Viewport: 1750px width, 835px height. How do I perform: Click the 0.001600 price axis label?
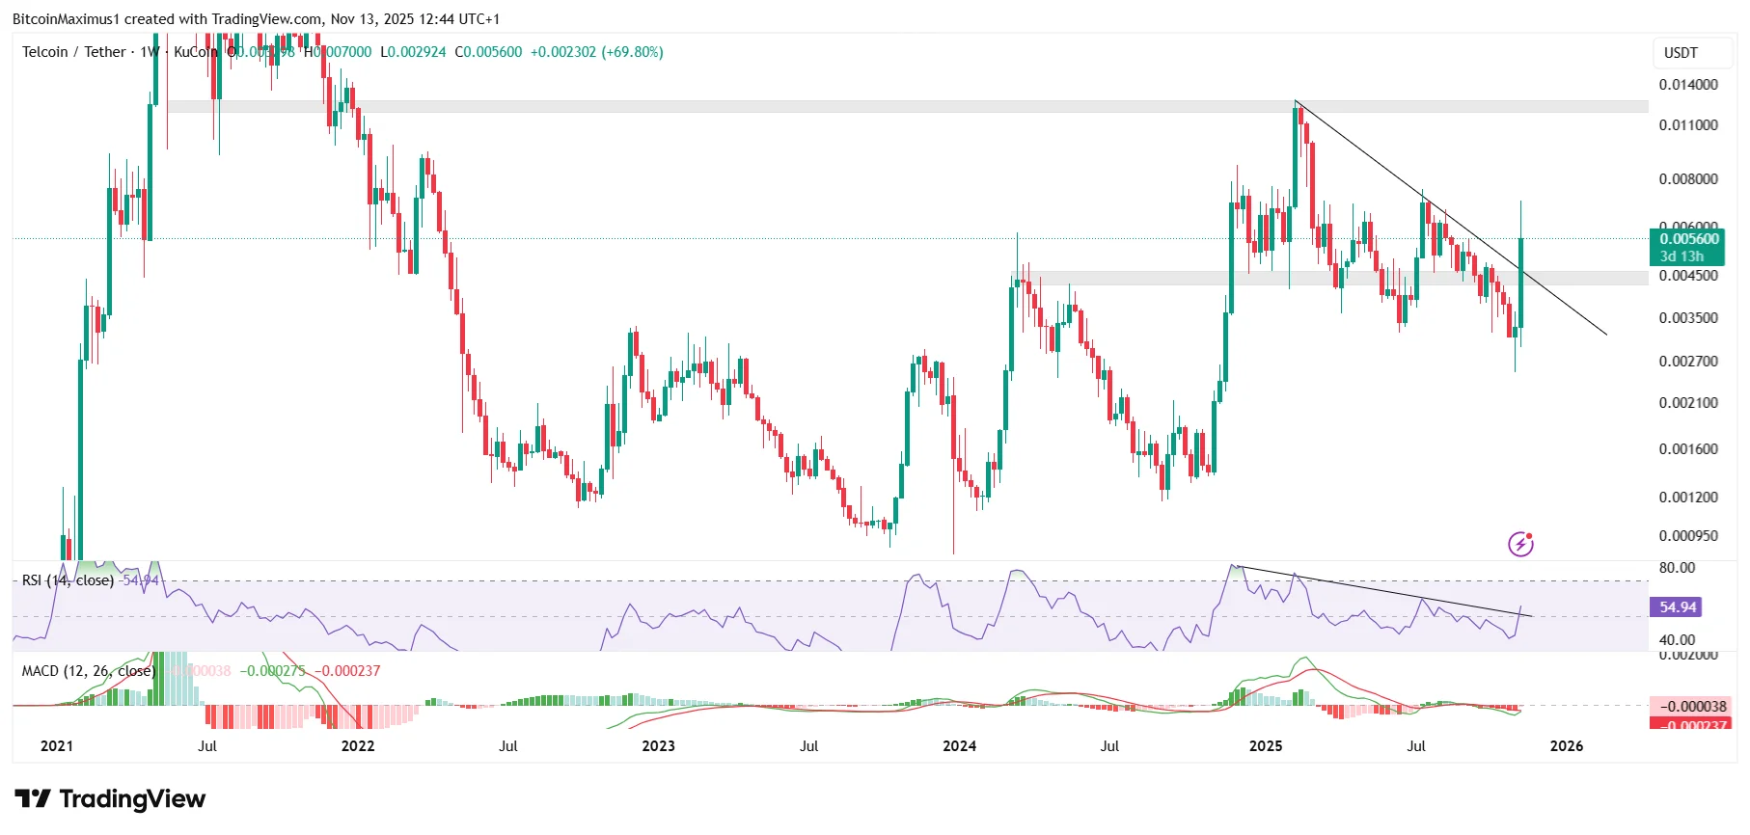[1688, 449]
